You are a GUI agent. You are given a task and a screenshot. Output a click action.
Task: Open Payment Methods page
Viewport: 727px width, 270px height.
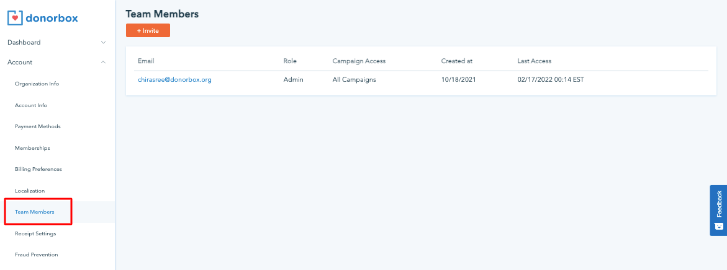pos(38,126)
